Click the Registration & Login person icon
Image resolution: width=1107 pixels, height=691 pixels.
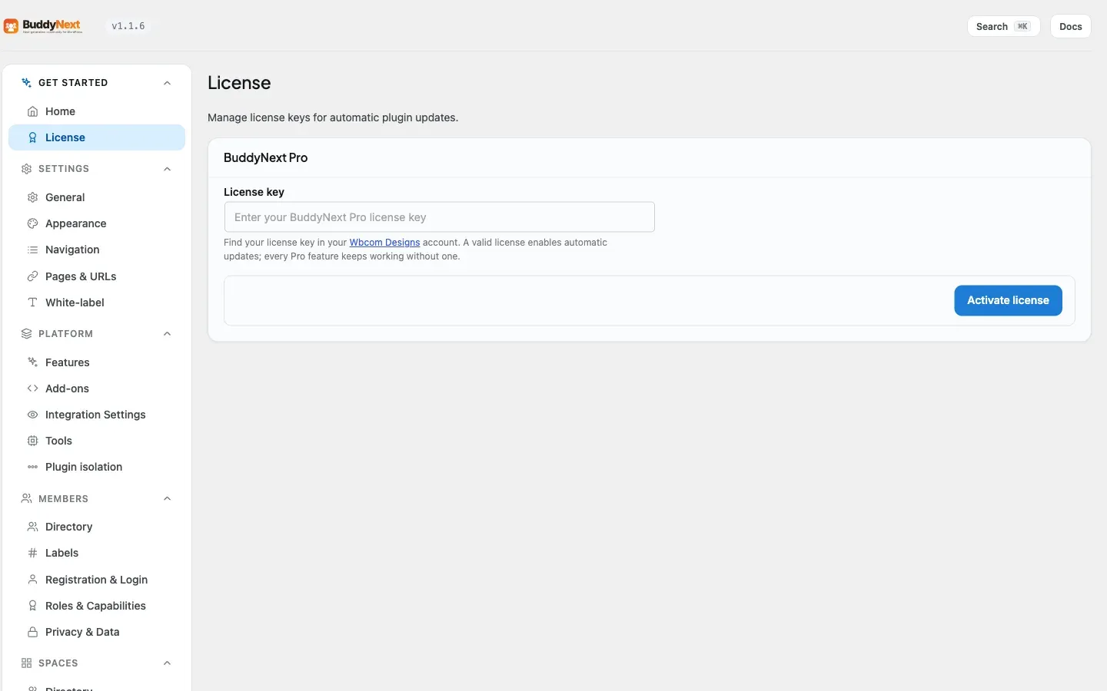coord(32,580)
